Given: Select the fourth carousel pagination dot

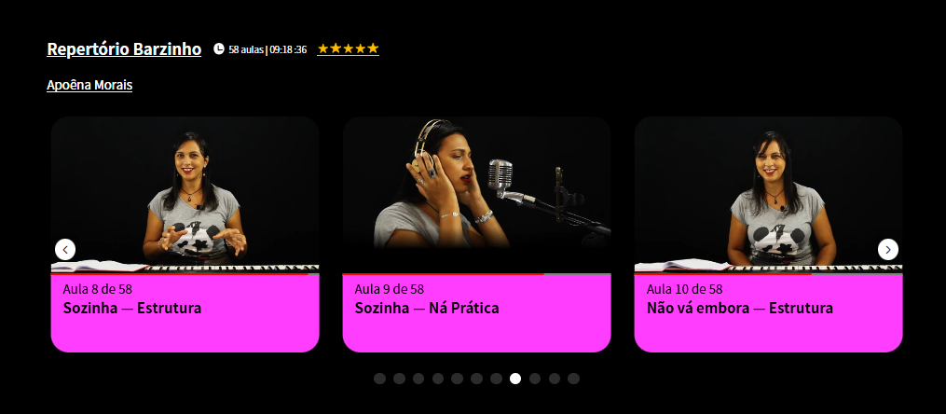Looking at the screenshot, I should click(x=438, y=379).
